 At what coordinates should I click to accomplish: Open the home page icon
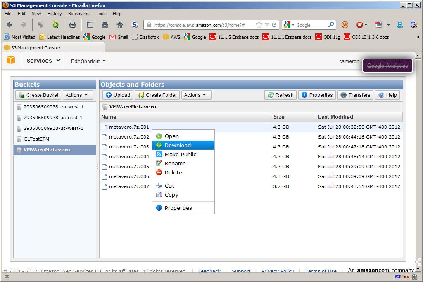tap(119, 25)
